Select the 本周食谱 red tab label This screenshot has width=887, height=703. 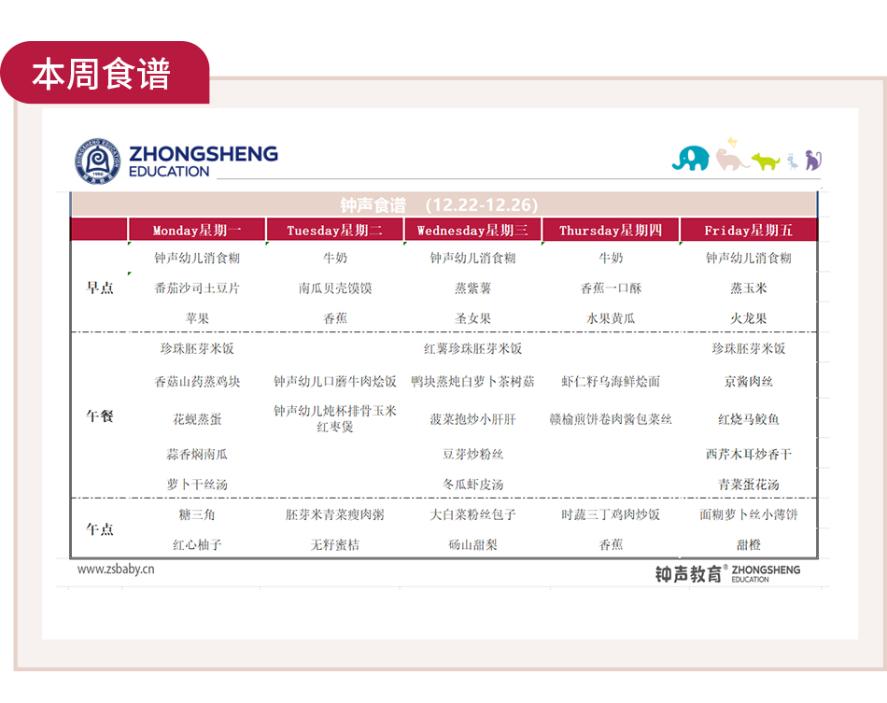point(102,75)
